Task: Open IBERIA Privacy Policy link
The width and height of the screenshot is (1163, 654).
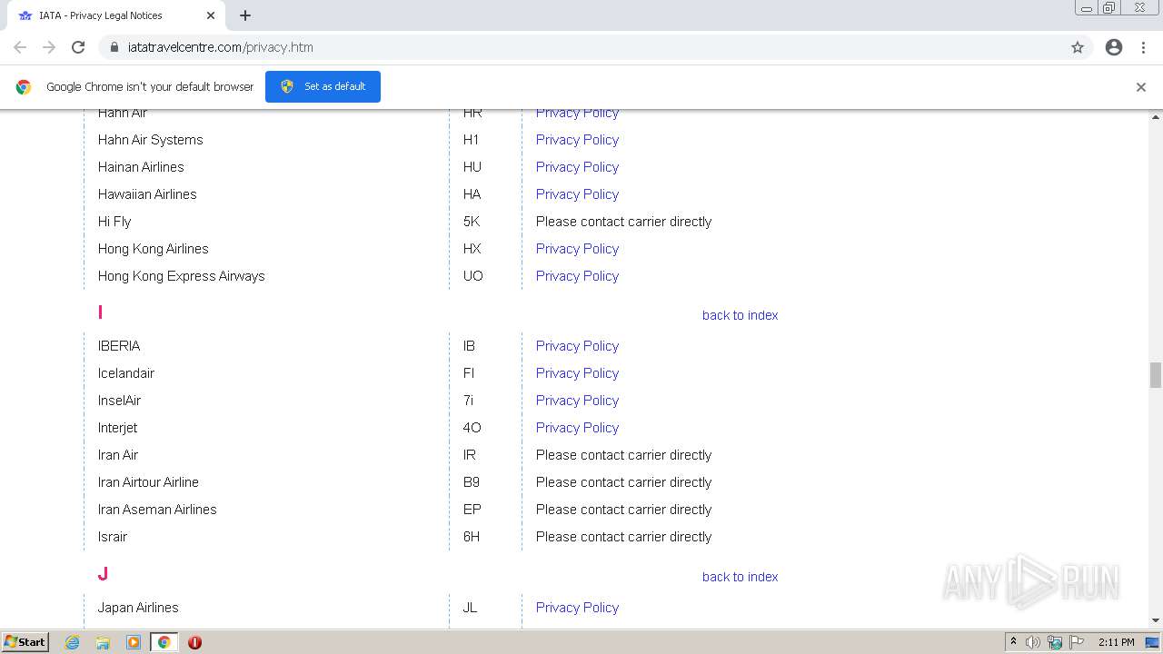Action: (x=577, y=346)
